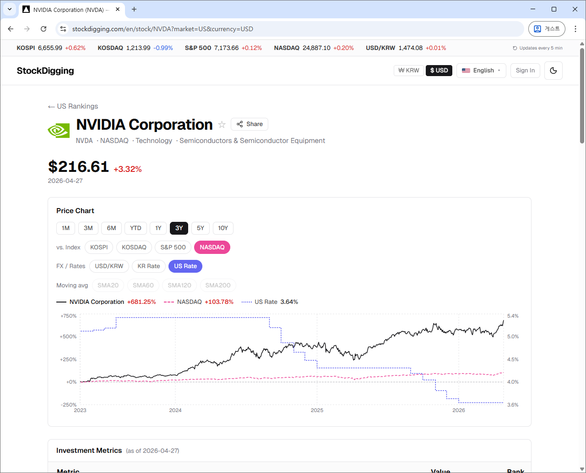586x473 pixels.
Task: Select the 3M chart range
Action: point(88,228)
